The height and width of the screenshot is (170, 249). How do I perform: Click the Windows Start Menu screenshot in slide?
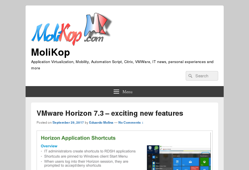pos(179,158)
